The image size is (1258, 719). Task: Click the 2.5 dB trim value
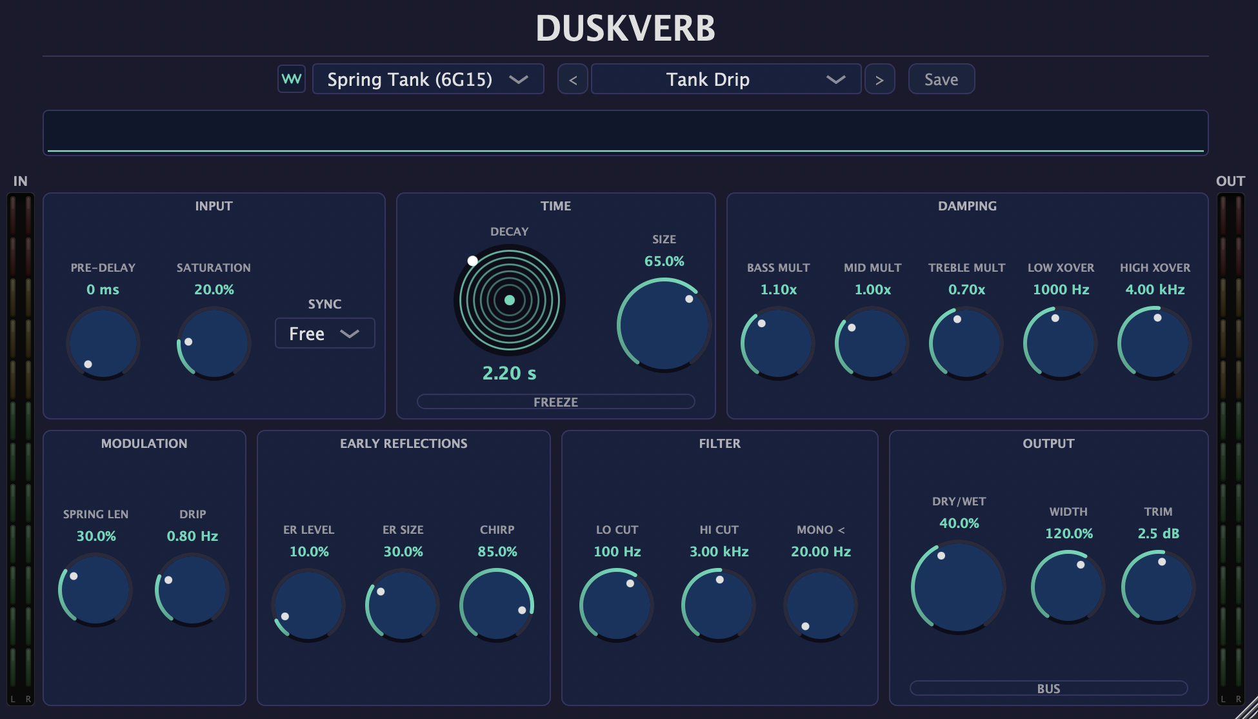coord(1159,533)
